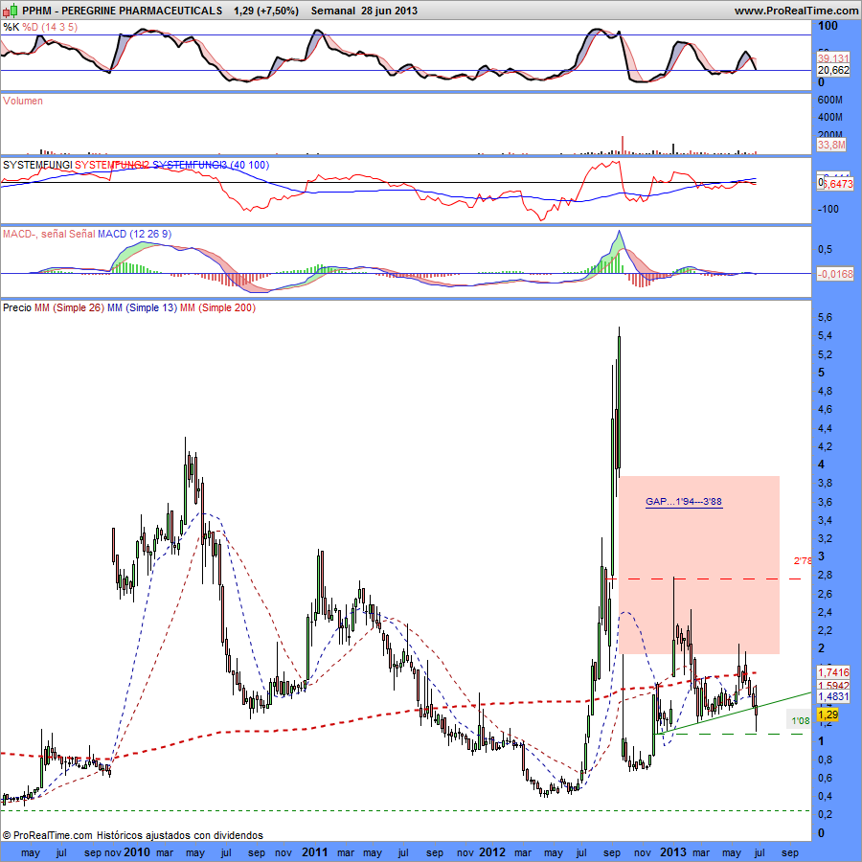Click the 2010 year marker on time axis

coord(136,852)
